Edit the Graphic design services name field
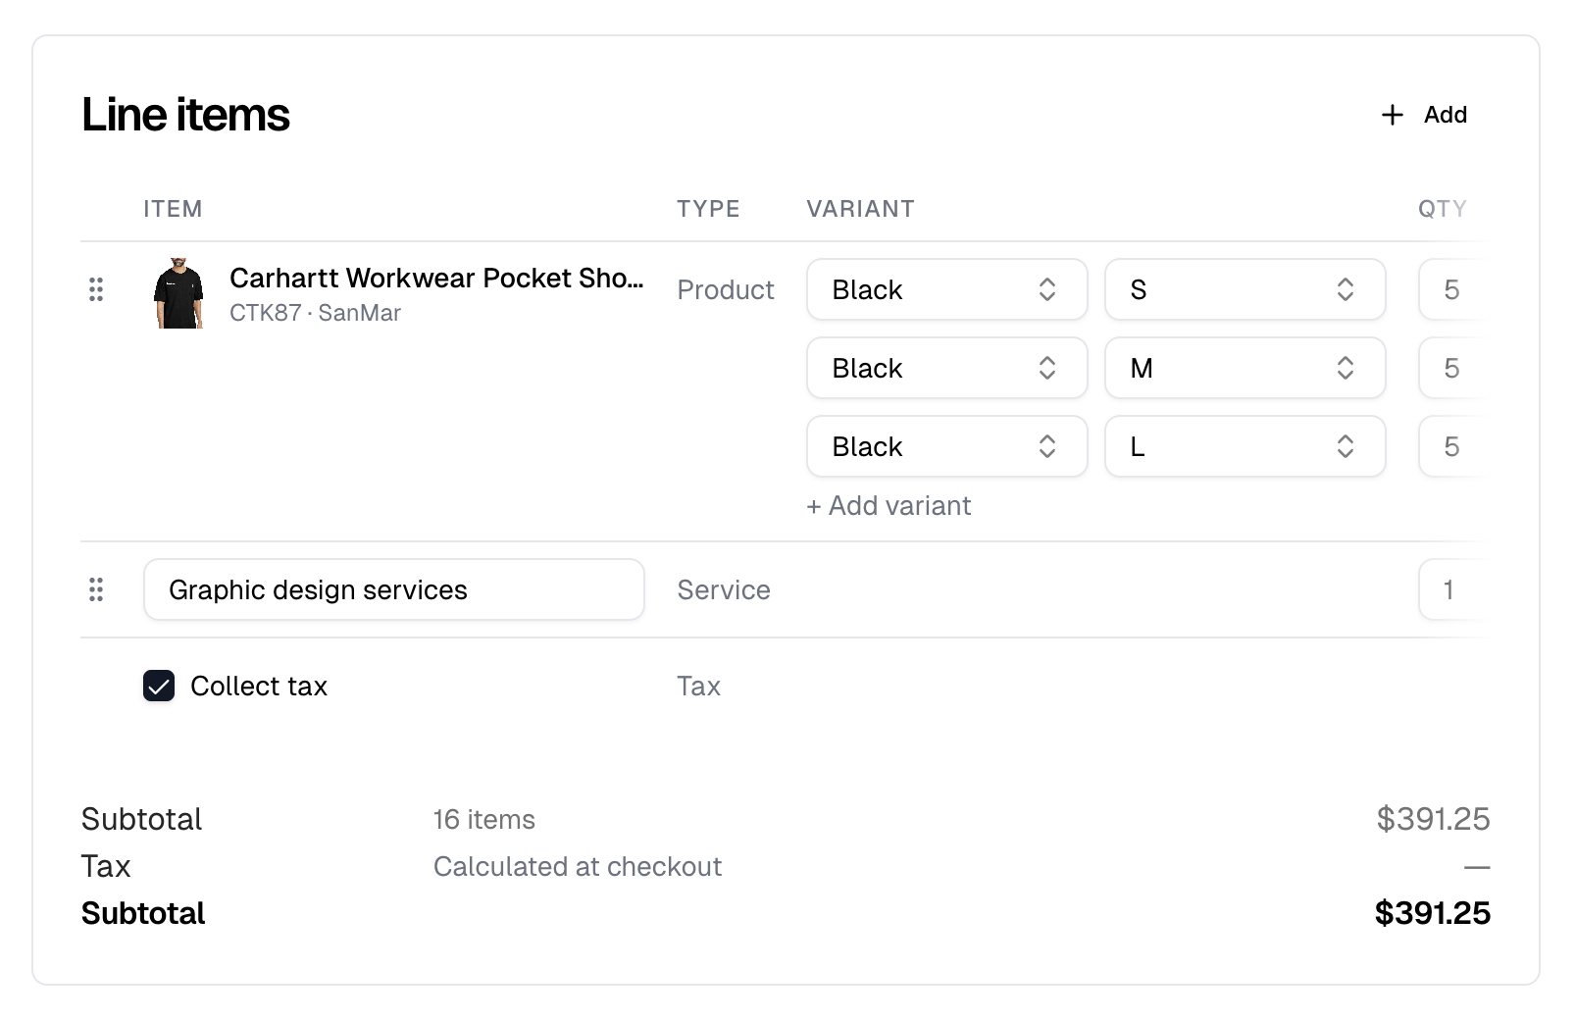Image resolution: width=1575 pixels, height=1020 pixels. pos(394,589)
